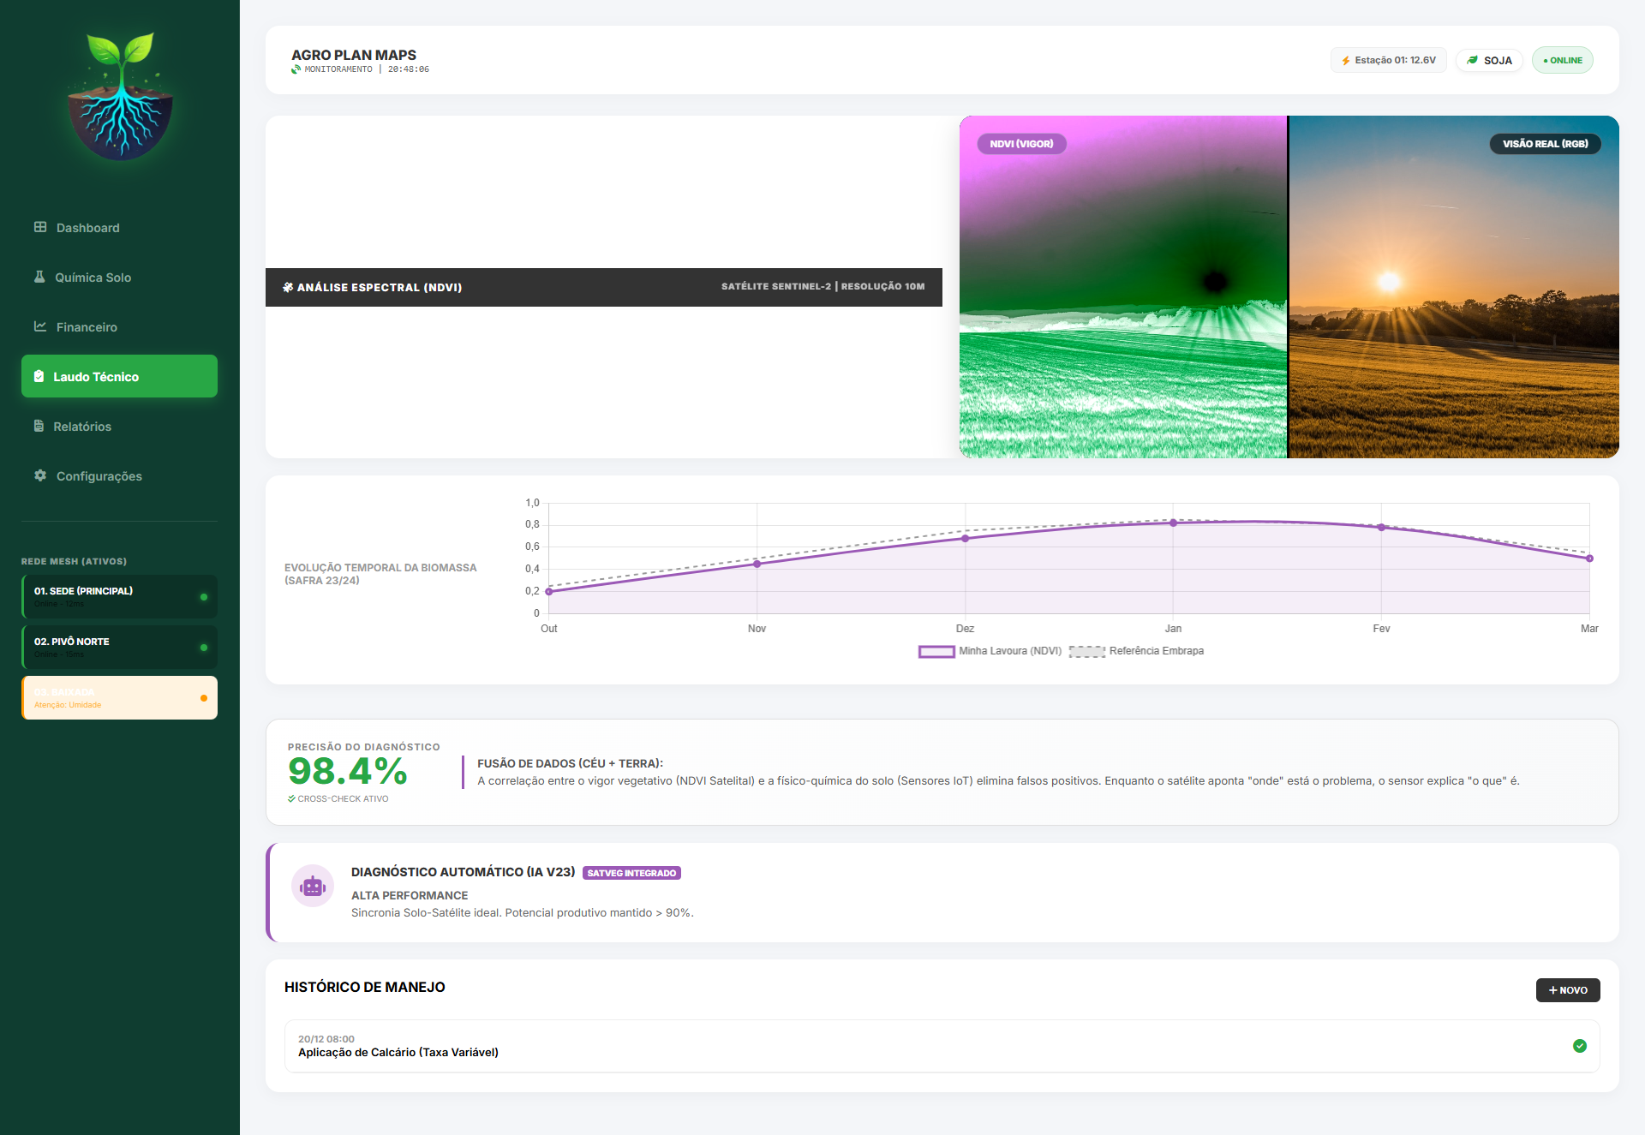Click green checkmark on Calcário entry

[1580, 1046]
